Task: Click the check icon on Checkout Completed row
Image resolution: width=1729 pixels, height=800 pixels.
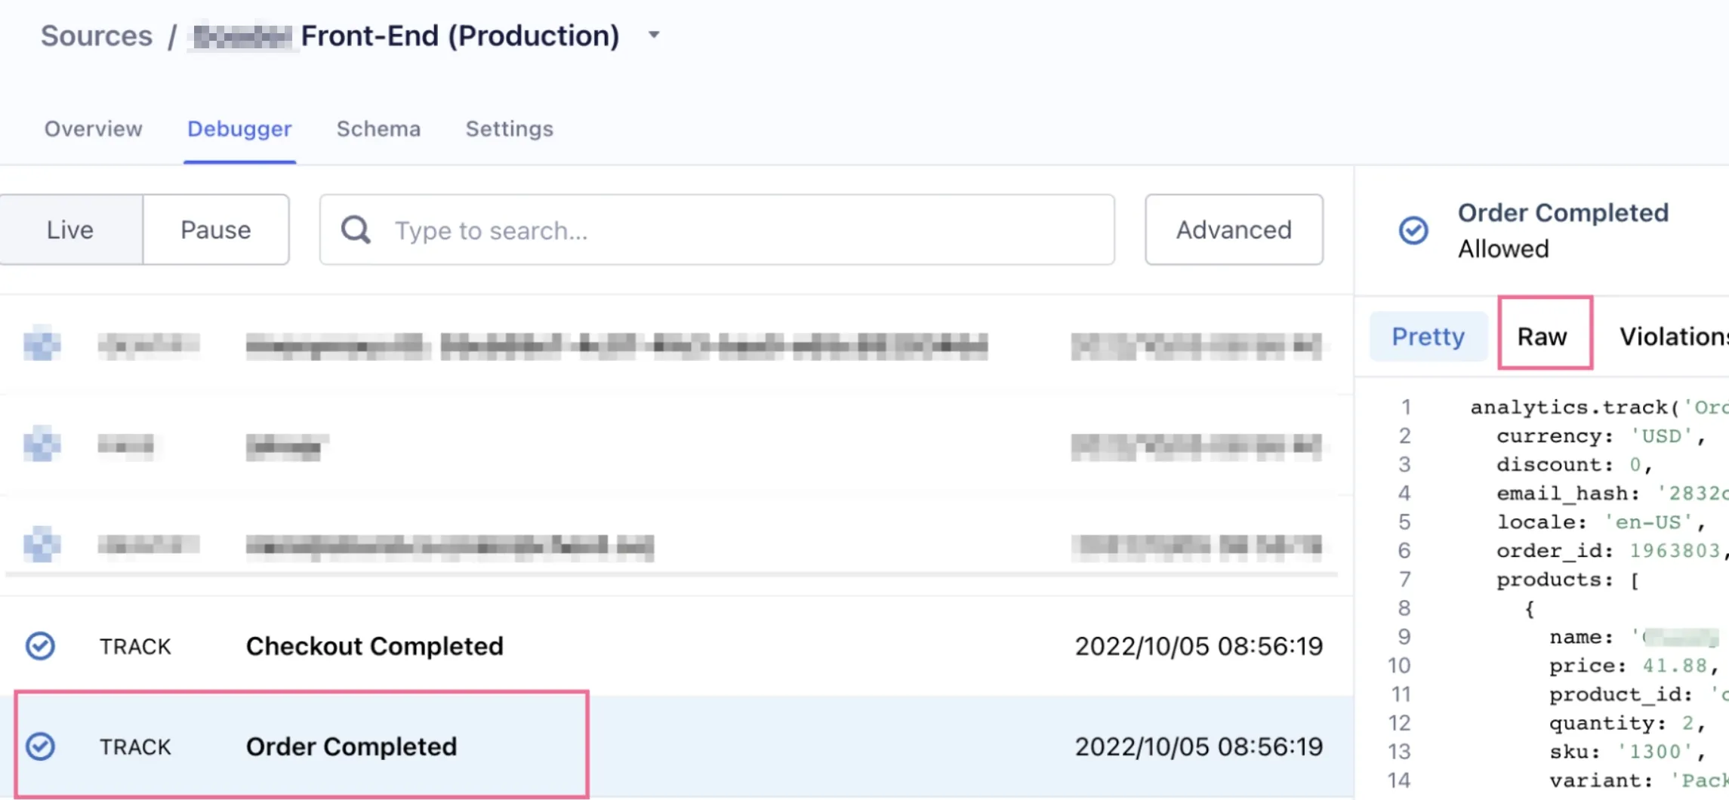Action: 40,646
